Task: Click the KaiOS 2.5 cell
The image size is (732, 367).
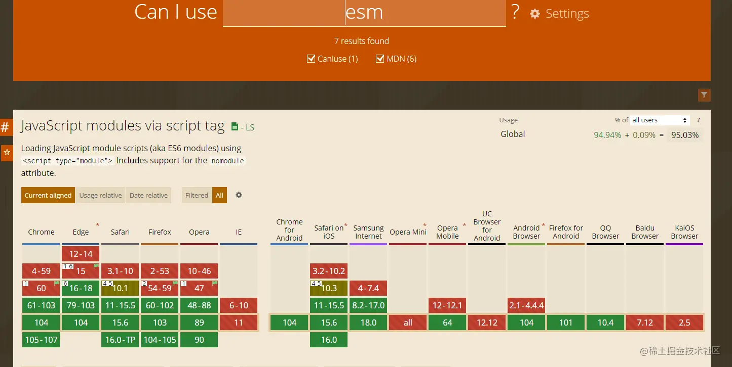Action: pos(684,323)
